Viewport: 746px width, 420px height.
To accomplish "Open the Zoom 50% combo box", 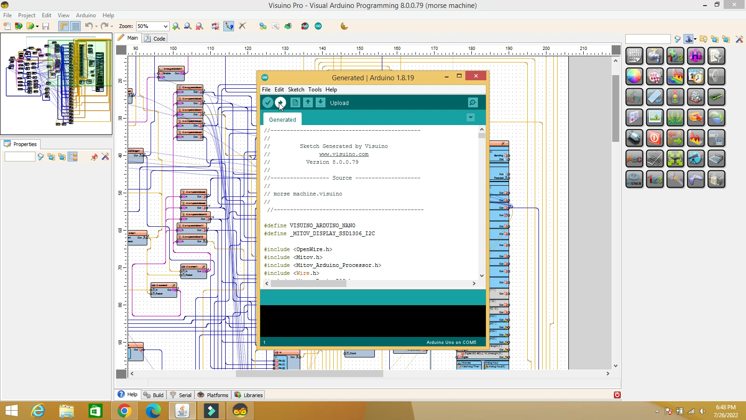I will (152, 26).
